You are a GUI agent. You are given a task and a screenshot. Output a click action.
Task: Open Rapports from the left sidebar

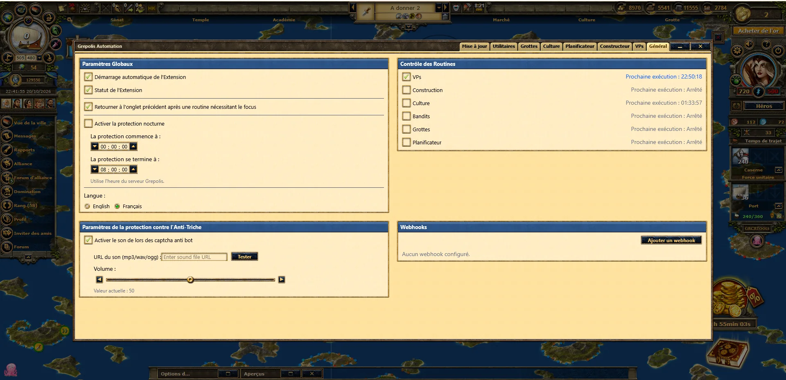(24, 150)
